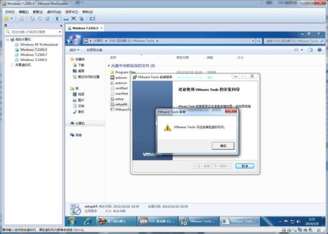
Task: Click the snapshot toolbar icon
Action: (32, 19)
